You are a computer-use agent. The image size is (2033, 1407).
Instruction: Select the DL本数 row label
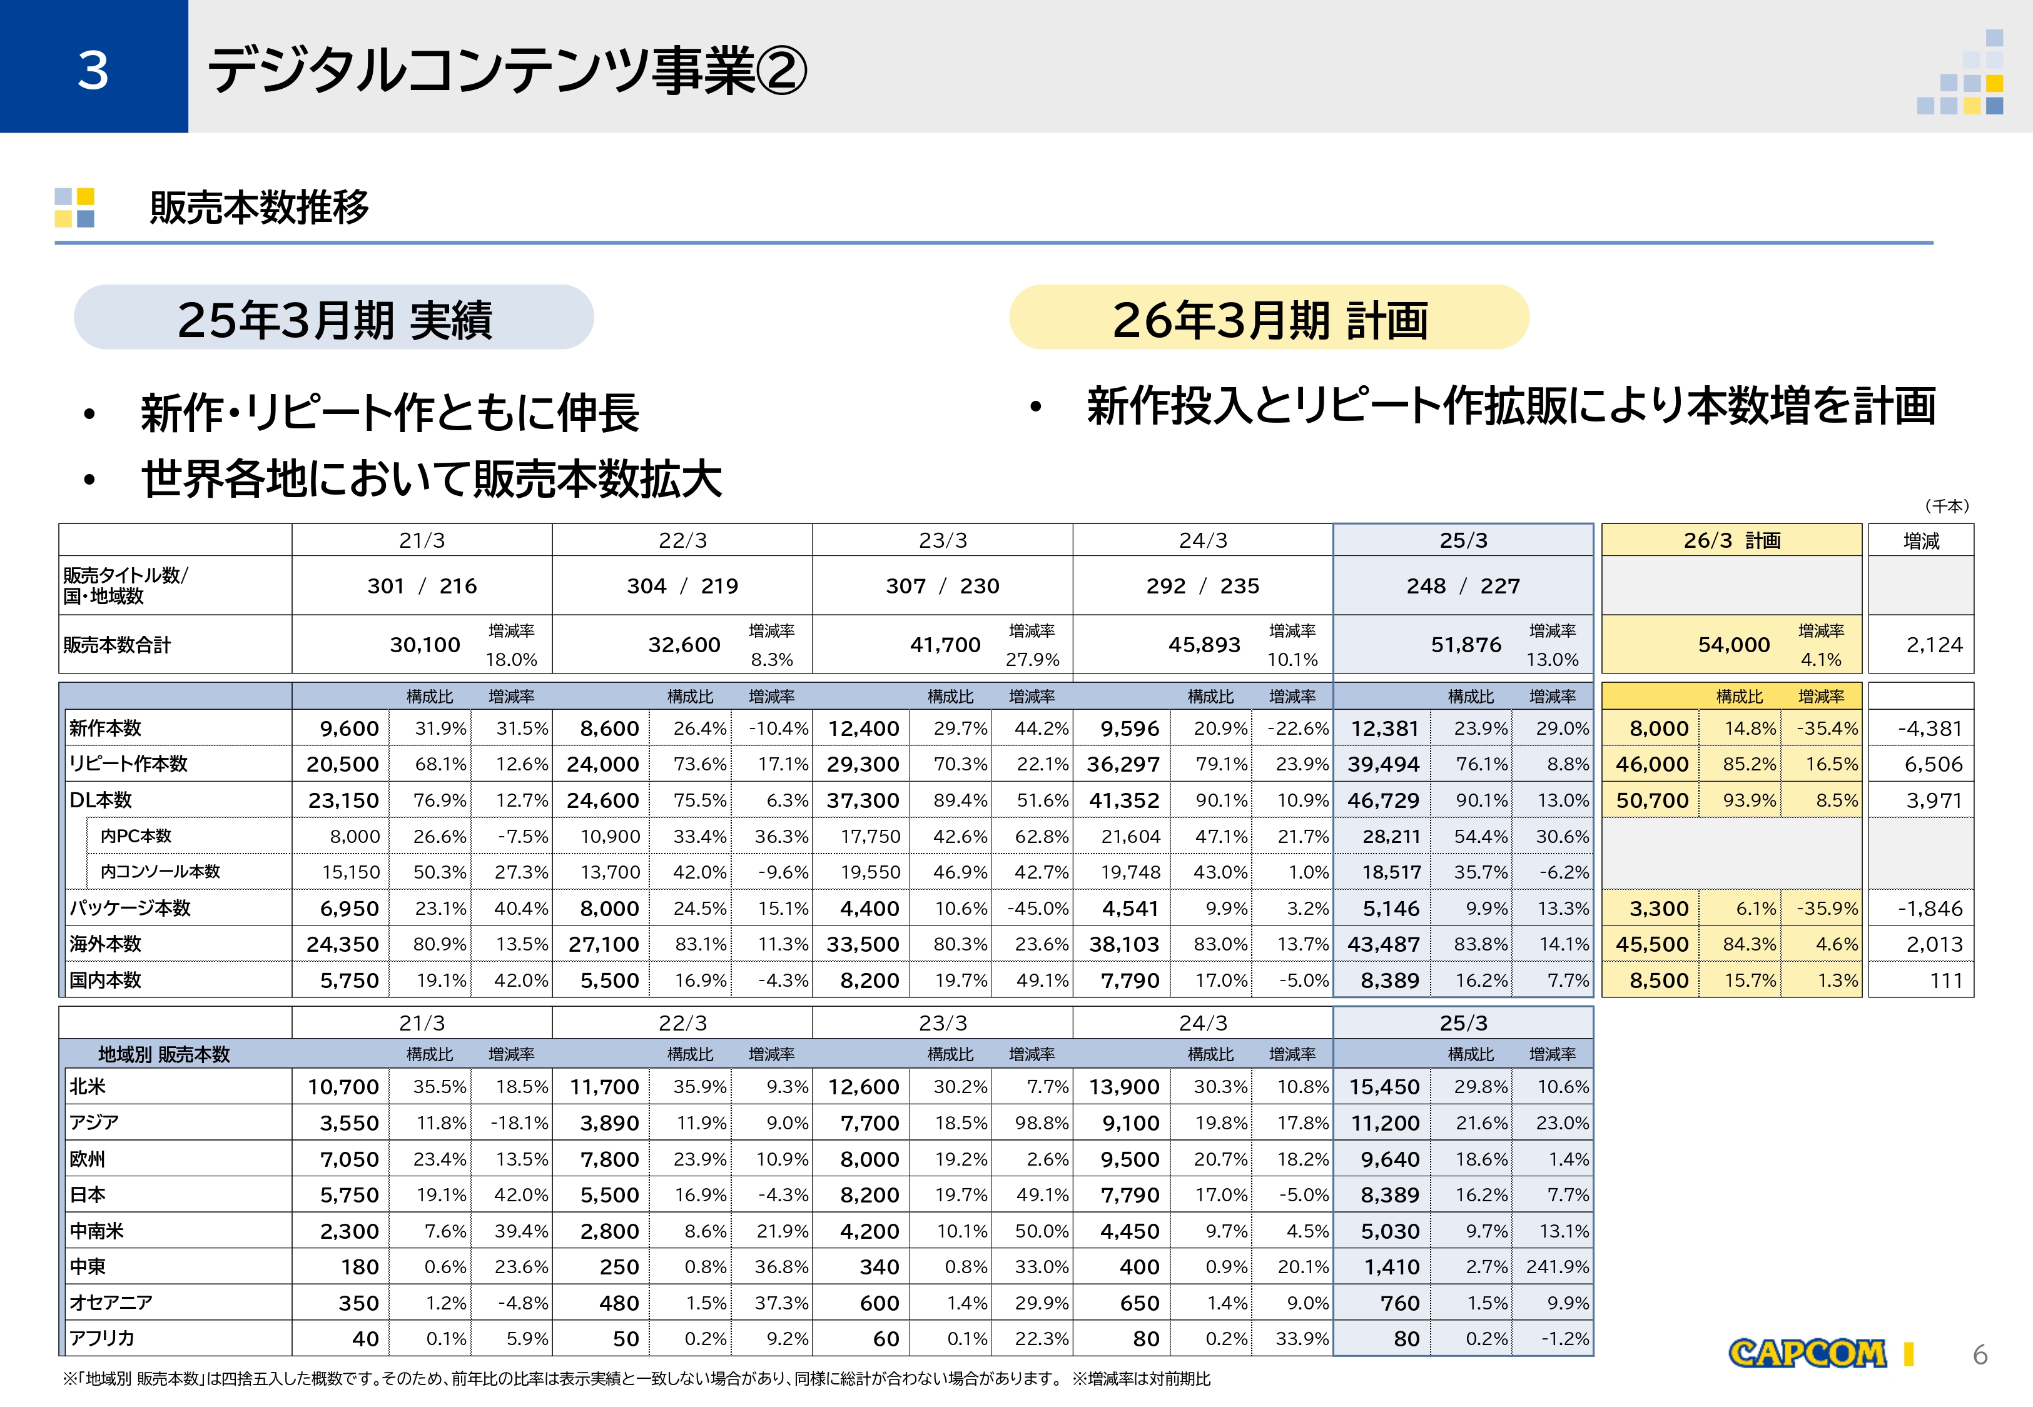point(101,800)
